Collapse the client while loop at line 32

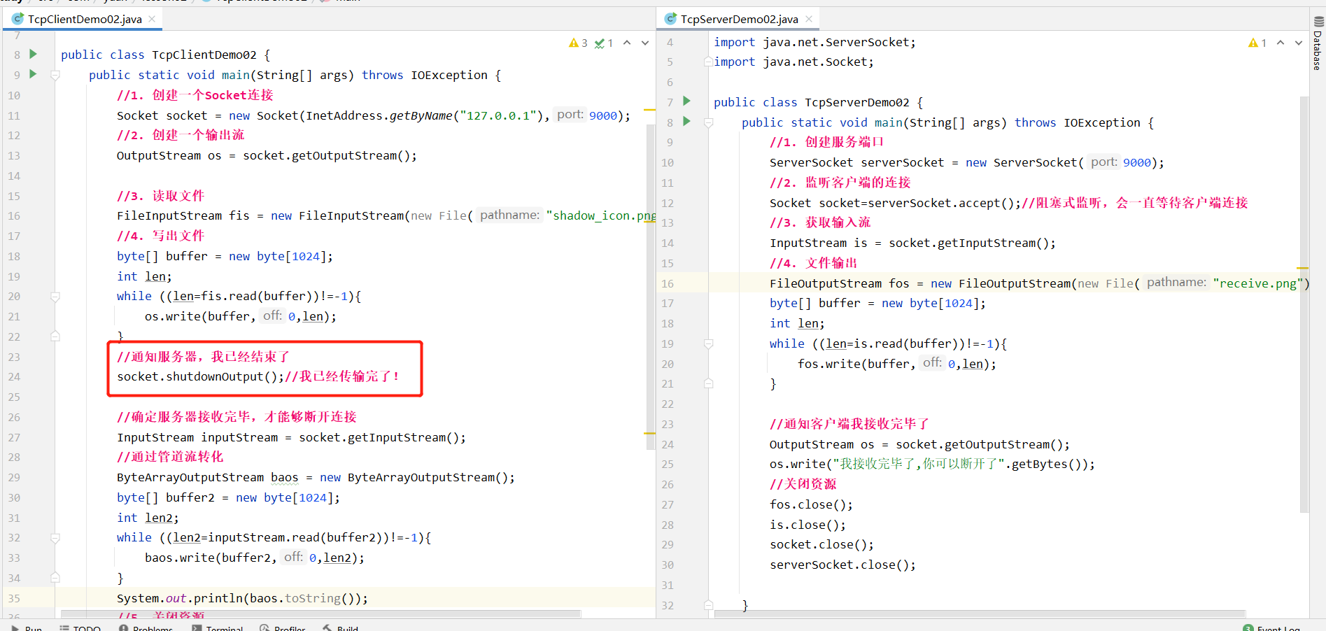55,538
